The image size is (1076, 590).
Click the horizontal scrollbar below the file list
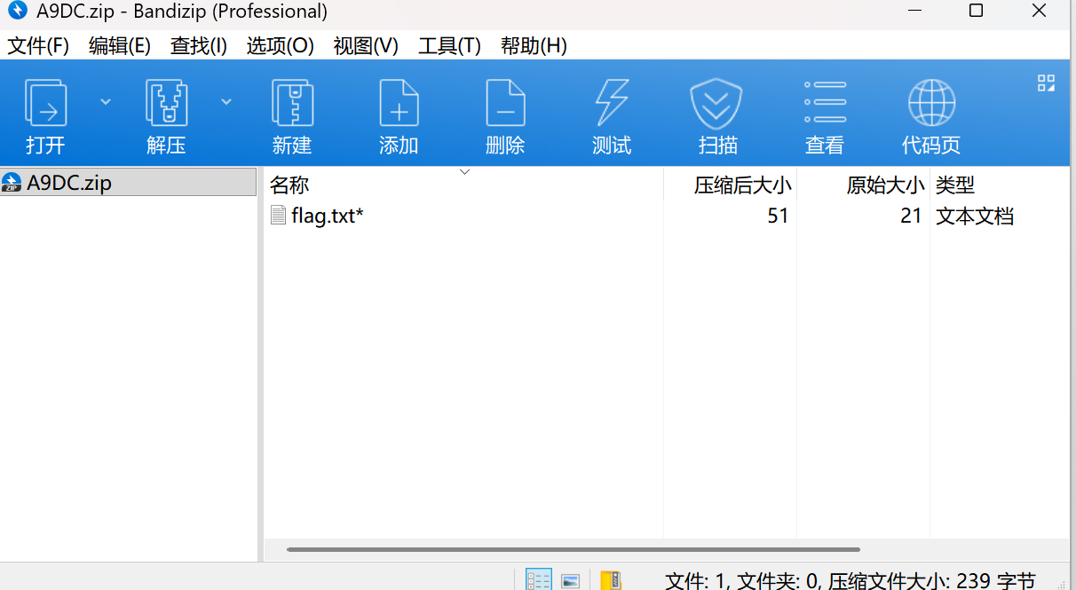point(573,549)
